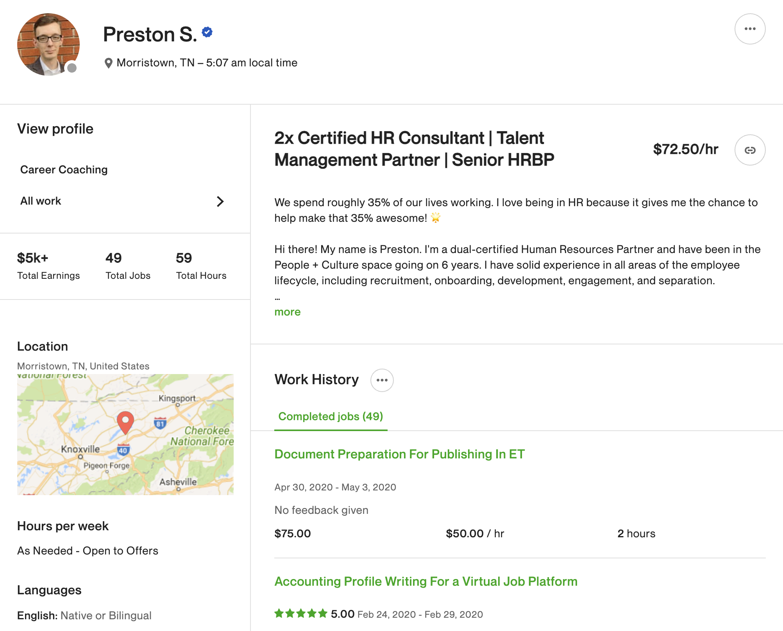
Task: Open the Document Preparation For Publishing job
Action: click(399, 454)
